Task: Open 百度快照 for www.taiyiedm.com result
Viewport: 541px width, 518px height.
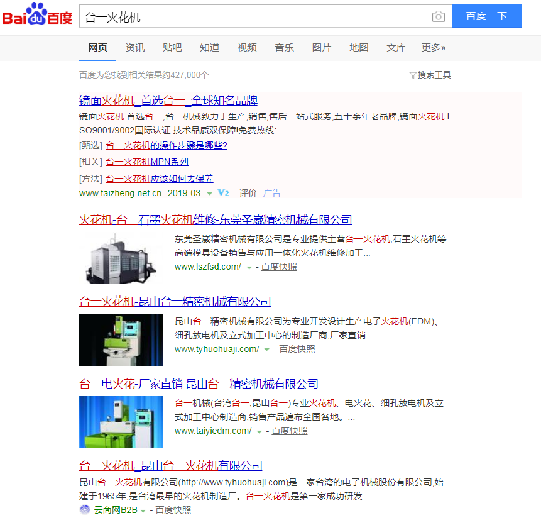Action: pos(289,431)
